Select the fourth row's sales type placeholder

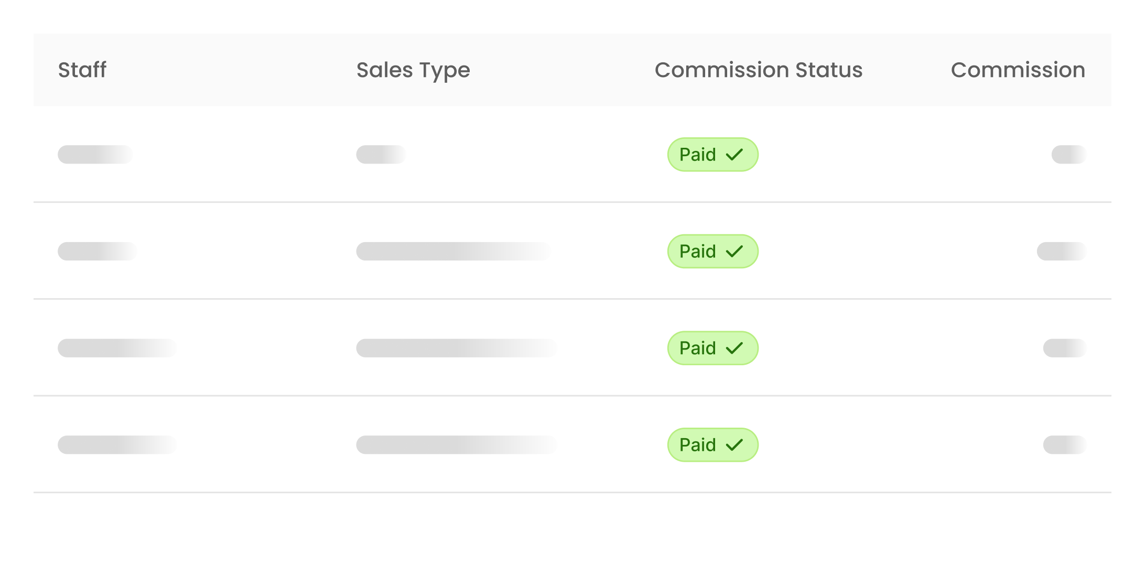pos(456,445)
